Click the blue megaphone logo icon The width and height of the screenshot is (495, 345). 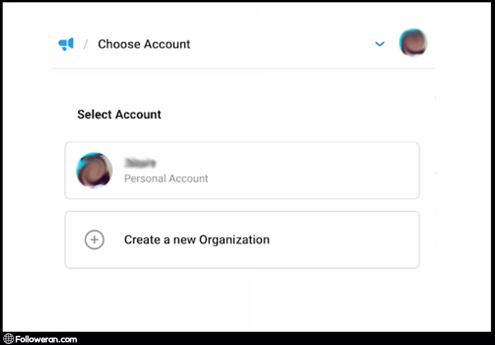tap(66, 44)
